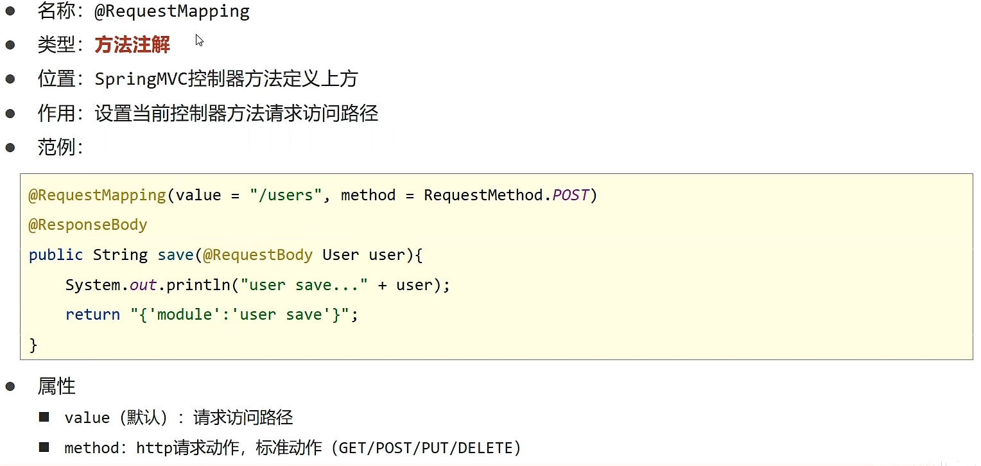Click @RequestMapping in the 名称 line
Image resolution: width=981 pixels, height=466 pixels.
pyautogui.click(x=172, y=11)
